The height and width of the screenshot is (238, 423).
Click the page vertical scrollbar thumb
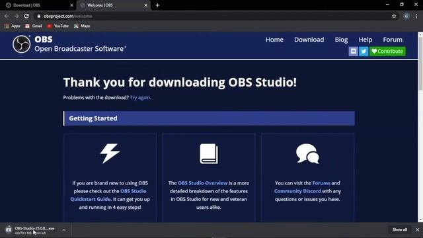(420, 63)
